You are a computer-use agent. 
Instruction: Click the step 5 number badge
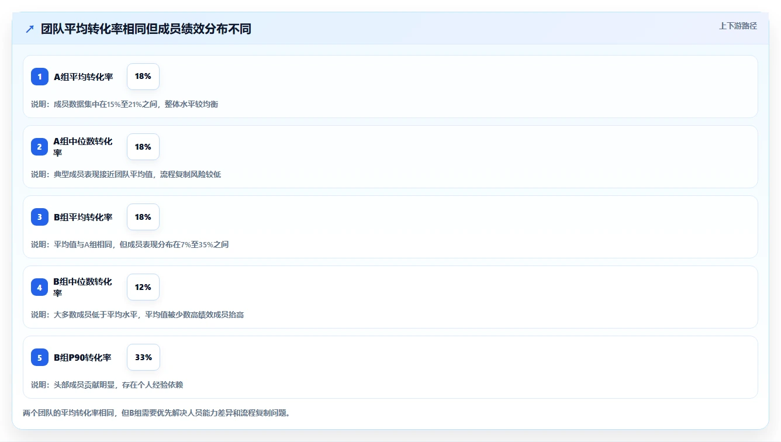click(40, 357)
